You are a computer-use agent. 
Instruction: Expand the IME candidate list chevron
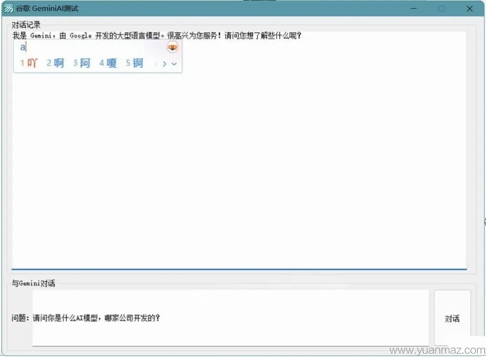[174, 64]
